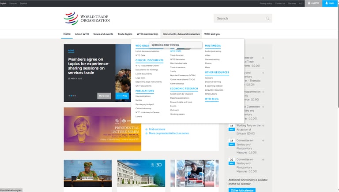This screenshot has width=339, height=192.
Task: Open WTO Data link
Action: [140, 55]
